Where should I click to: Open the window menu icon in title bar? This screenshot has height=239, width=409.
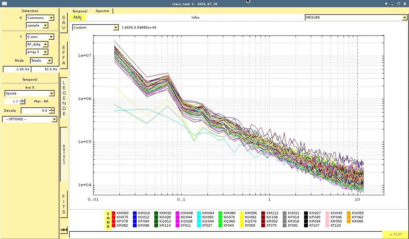4,4
